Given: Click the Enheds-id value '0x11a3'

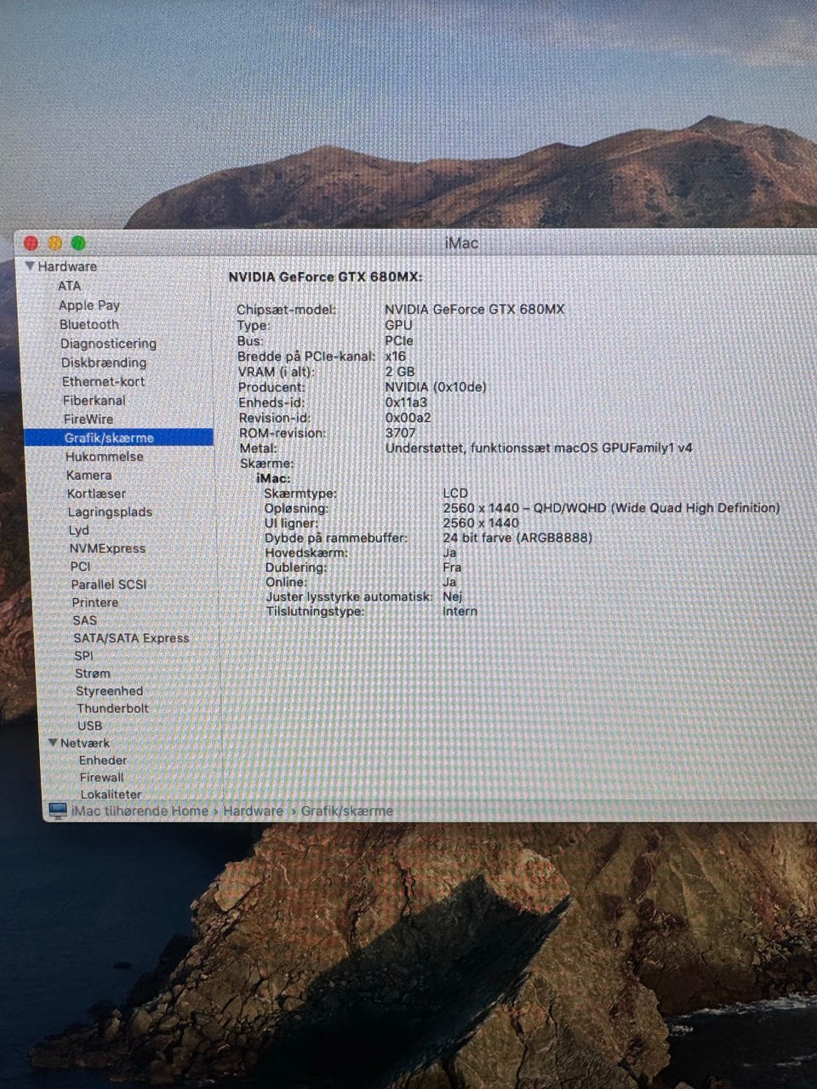Looking at the screenshot, I should [406, 402].
